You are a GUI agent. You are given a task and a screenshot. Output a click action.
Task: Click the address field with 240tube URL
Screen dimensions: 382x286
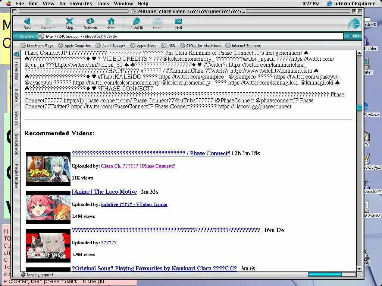[191, 36]
